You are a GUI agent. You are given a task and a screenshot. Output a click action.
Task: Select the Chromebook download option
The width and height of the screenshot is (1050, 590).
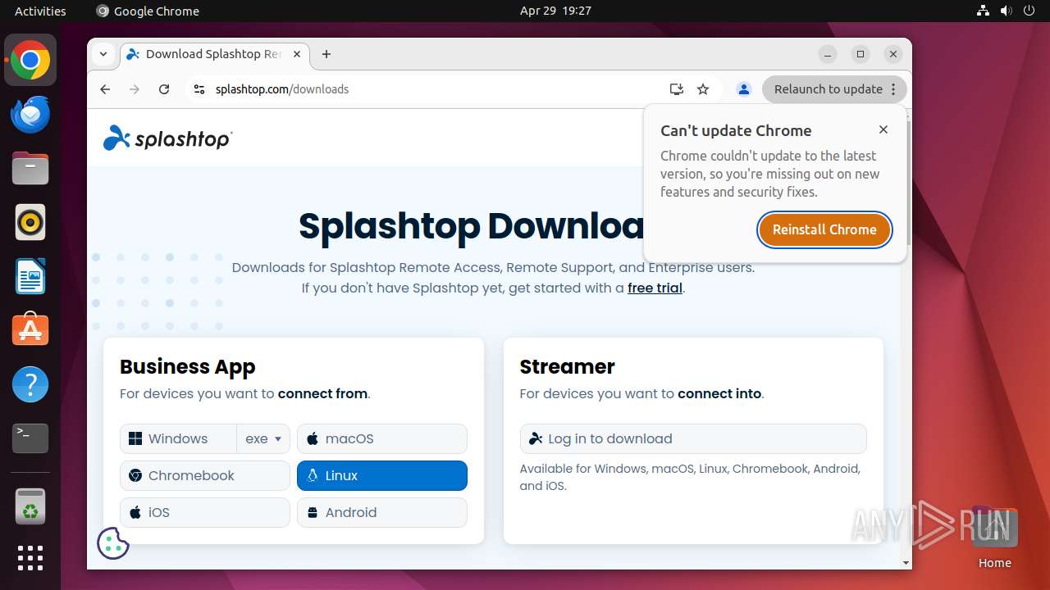coord(205,475)
